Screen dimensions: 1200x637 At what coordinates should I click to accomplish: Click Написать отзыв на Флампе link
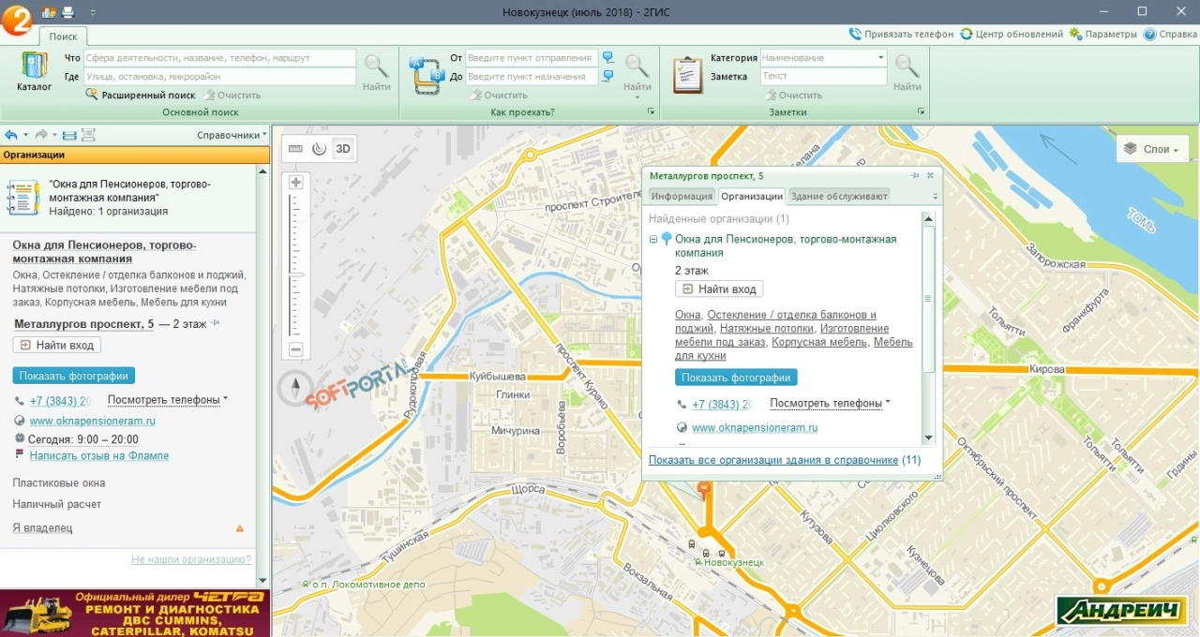[99, 456]
